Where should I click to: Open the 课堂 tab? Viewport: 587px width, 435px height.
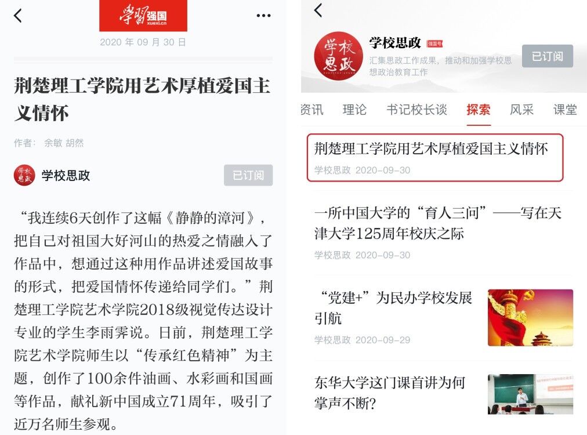[565, 110]
